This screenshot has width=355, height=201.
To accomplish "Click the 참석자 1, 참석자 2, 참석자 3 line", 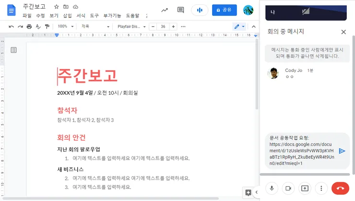I will point(85,120).
